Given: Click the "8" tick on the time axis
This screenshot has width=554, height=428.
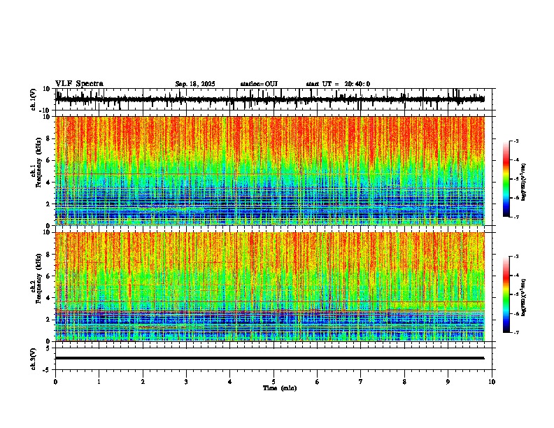Looking at the screenshot, I should coord(404,382).
